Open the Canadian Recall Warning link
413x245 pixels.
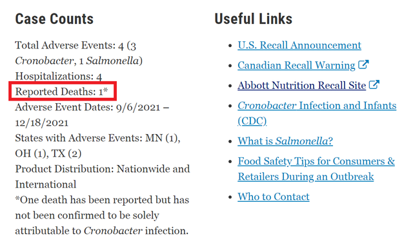(x=296, y=65)
